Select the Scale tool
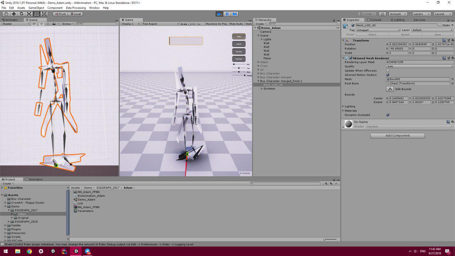The image size is (455, 256). pyautogui.click(x=29, y=14)
